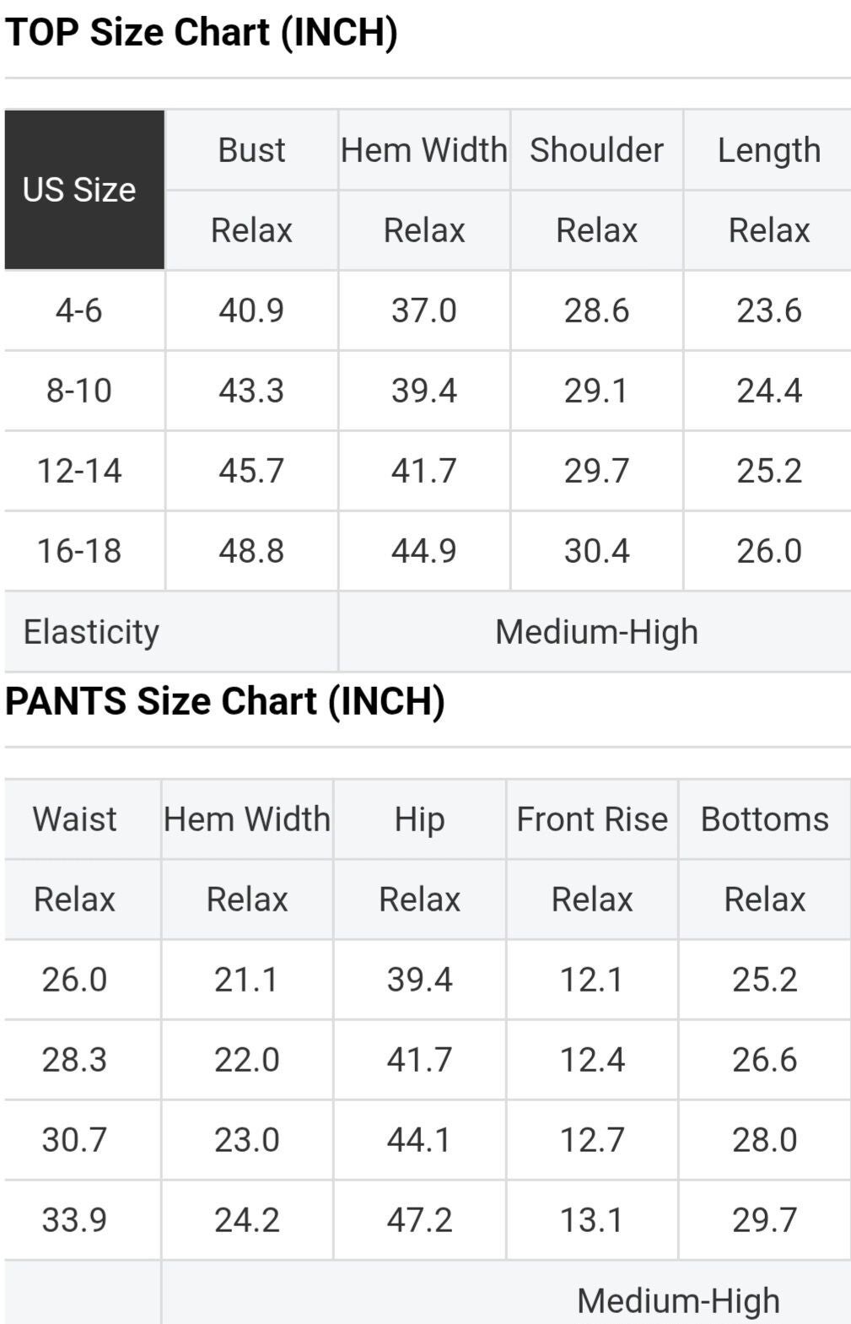
Task: Click the Shoulder column header
Action: (x=596, y=150)
